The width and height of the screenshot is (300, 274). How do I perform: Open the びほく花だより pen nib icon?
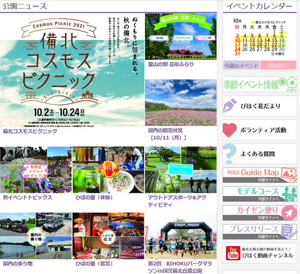229,105
